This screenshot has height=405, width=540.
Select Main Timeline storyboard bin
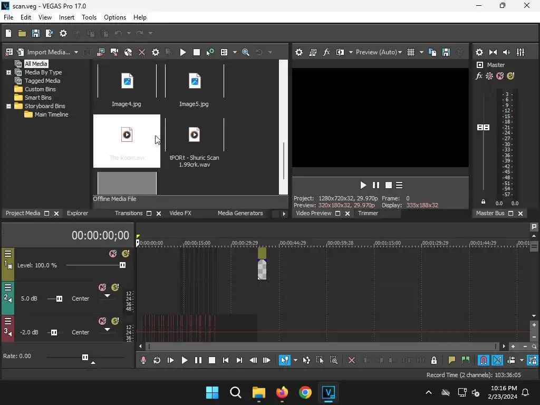[x=51, y=114]
